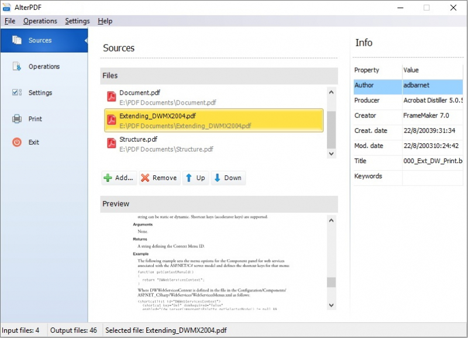The height and width of the screenshot is (338, 468).
Task: Remove the selected file from list
Action: [159, 178]
